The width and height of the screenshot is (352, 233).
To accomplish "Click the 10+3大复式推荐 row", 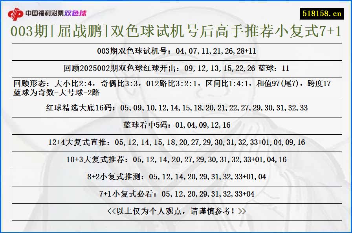I will 176,159.
